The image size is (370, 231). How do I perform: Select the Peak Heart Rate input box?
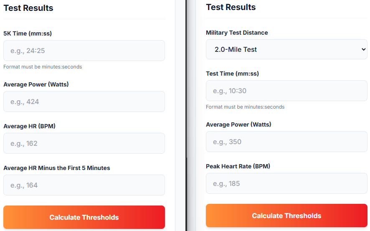(286, 183)
